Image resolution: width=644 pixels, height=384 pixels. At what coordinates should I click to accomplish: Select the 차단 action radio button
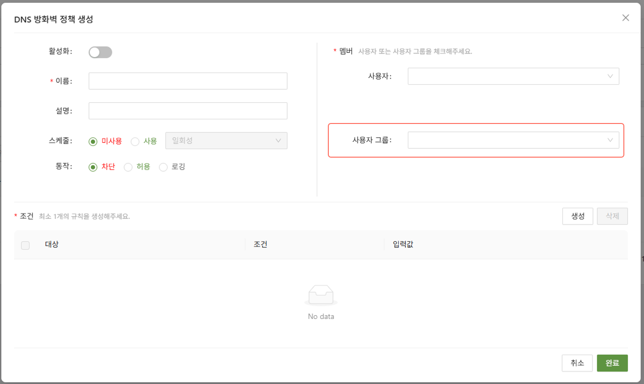[x=93, y=167]
